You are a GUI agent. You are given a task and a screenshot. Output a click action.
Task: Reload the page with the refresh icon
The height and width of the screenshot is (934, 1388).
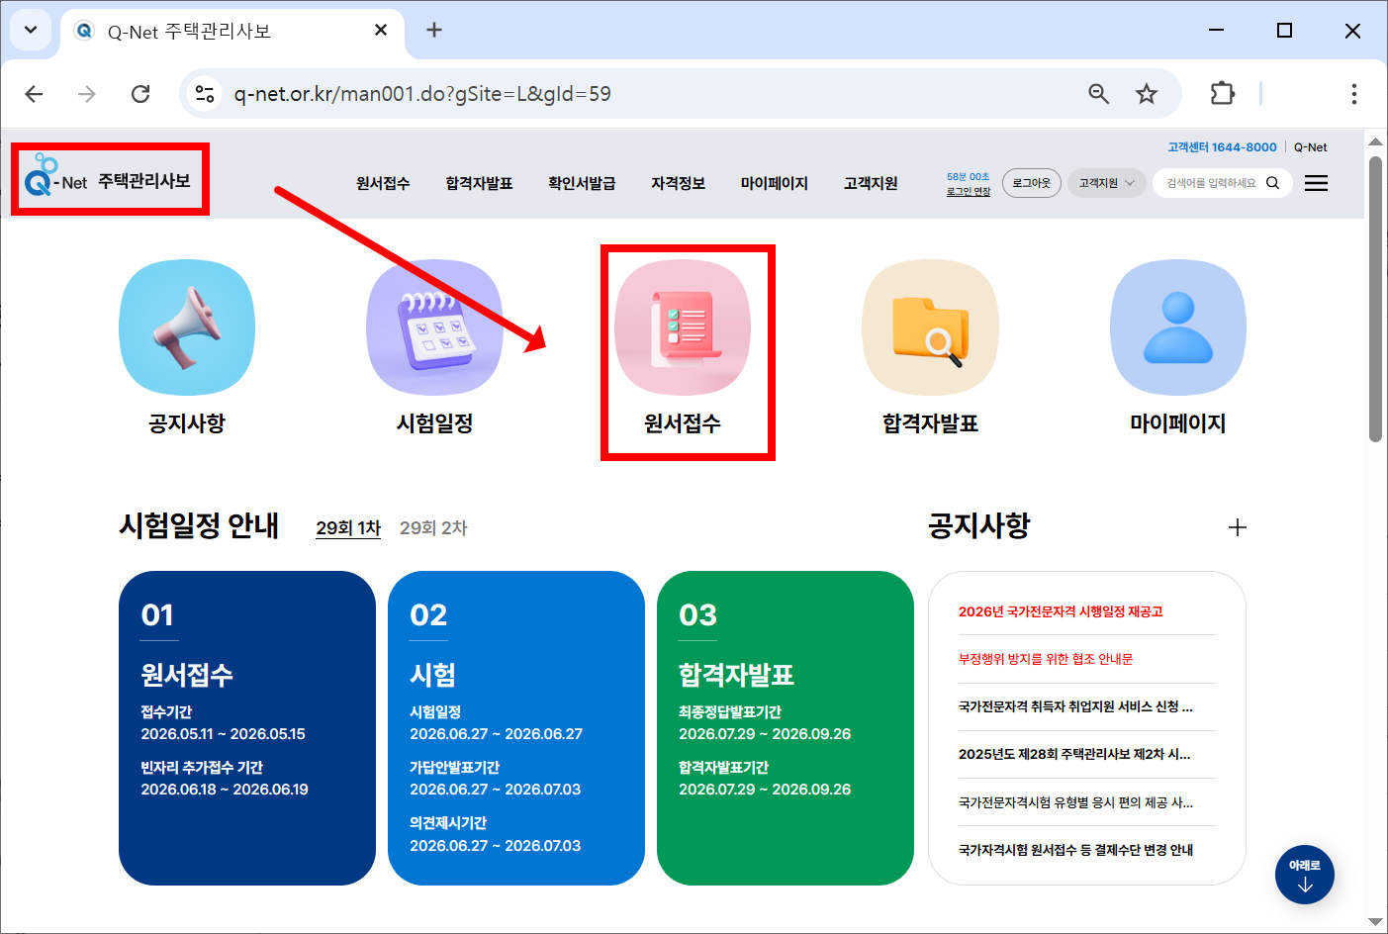click(140, 93)
